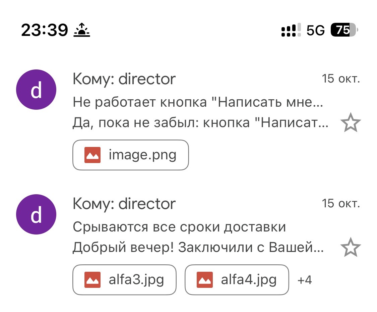
Task: Tap the 23:39 clock in the status bar
Action: coord(45,31)
